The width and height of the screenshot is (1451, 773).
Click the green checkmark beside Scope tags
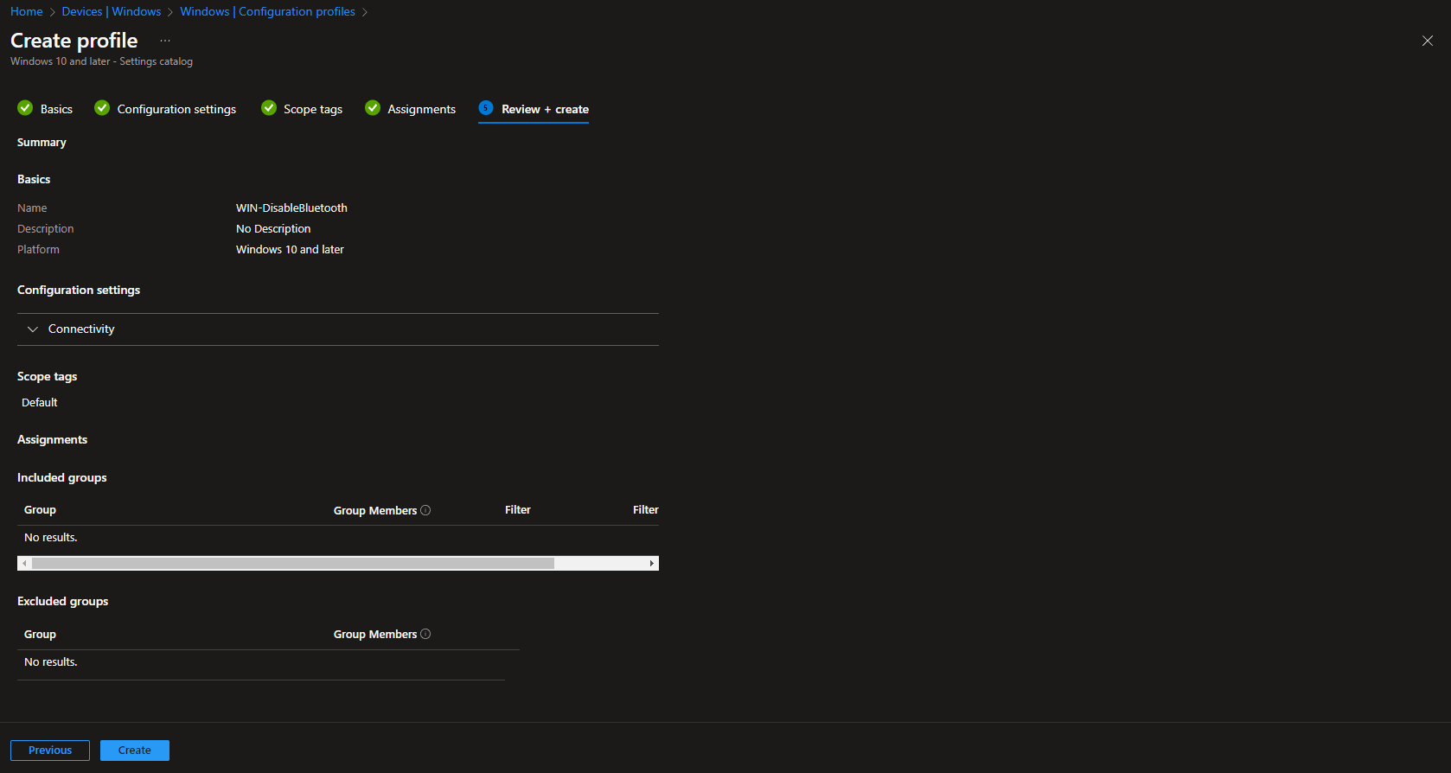(269, 108)
